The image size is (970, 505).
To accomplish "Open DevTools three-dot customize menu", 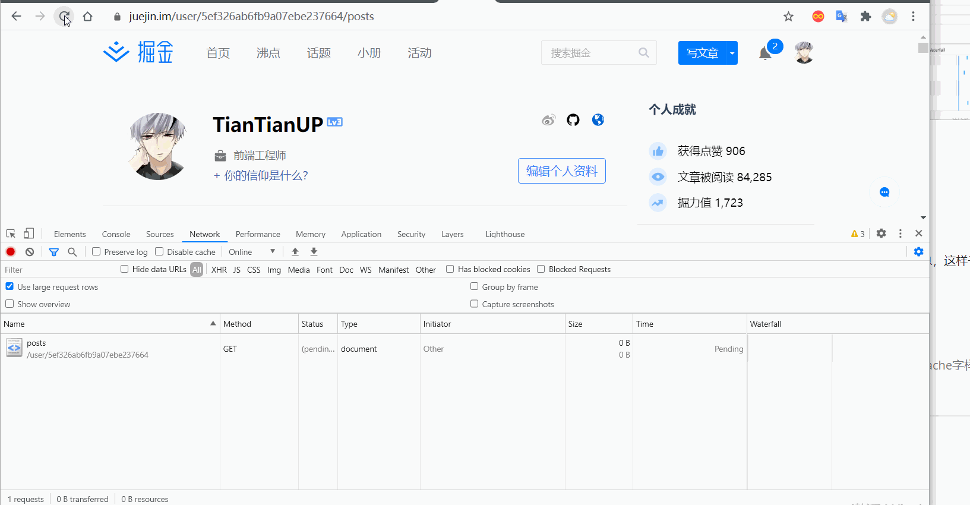I will pyautogui.click(x=901, y=233).
